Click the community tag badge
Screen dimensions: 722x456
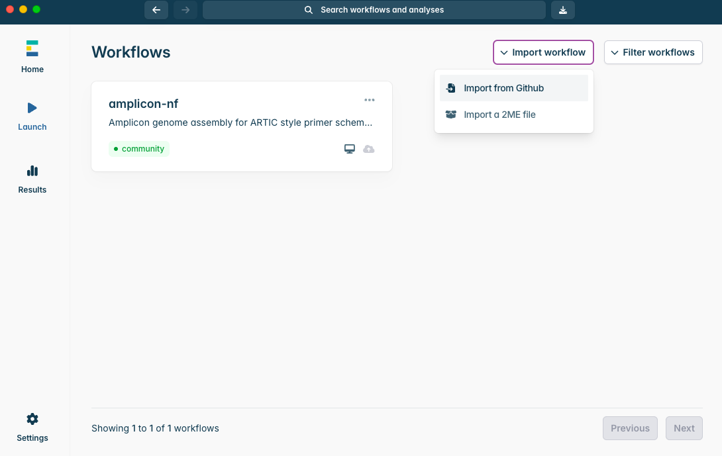click(x=139, y=149)
